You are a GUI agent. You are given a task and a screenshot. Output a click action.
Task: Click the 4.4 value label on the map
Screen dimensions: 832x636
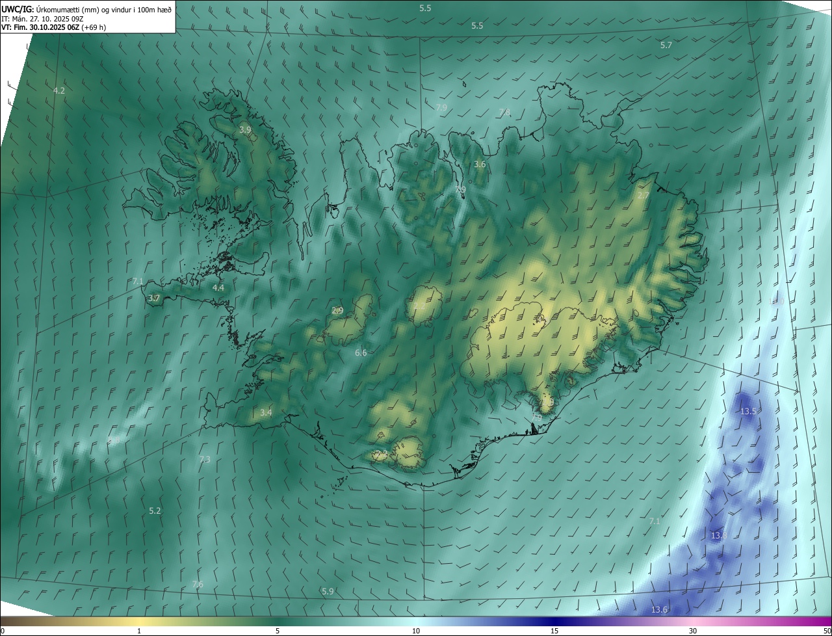(x=218, y=287)
